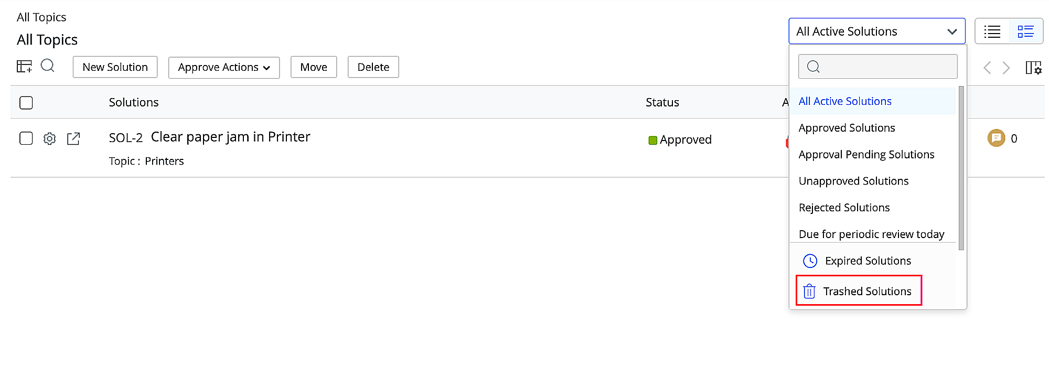Switch to the detailed list view icon
Screen dimensions: 1049x366
click(x=1025, y=31)
